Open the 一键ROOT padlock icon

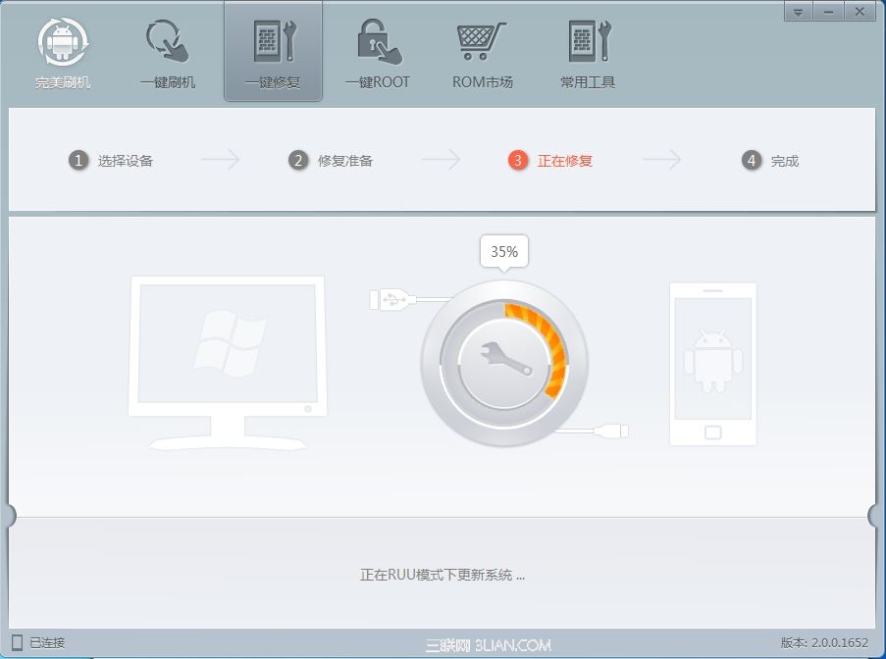coord(378,54)
